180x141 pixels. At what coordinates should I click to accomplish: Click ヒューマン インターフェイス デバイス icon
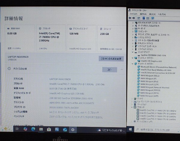[135, 102]
